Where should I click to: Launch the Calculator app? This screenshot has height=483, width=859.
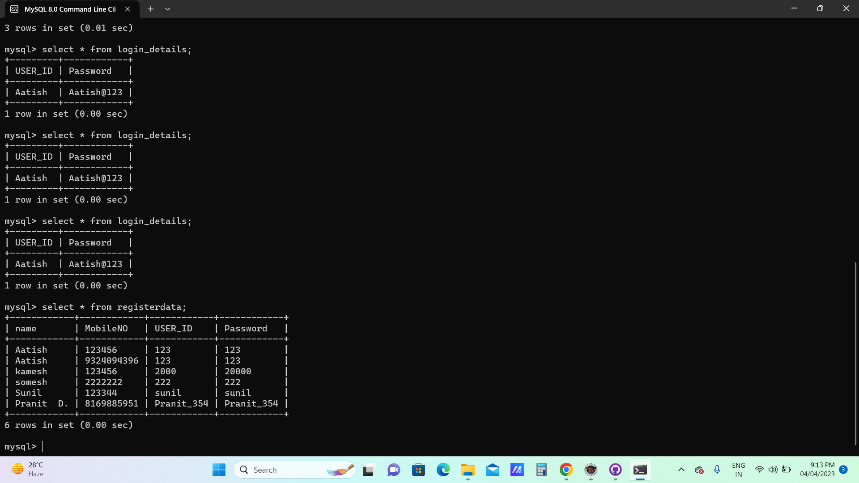tap(541, 470)
